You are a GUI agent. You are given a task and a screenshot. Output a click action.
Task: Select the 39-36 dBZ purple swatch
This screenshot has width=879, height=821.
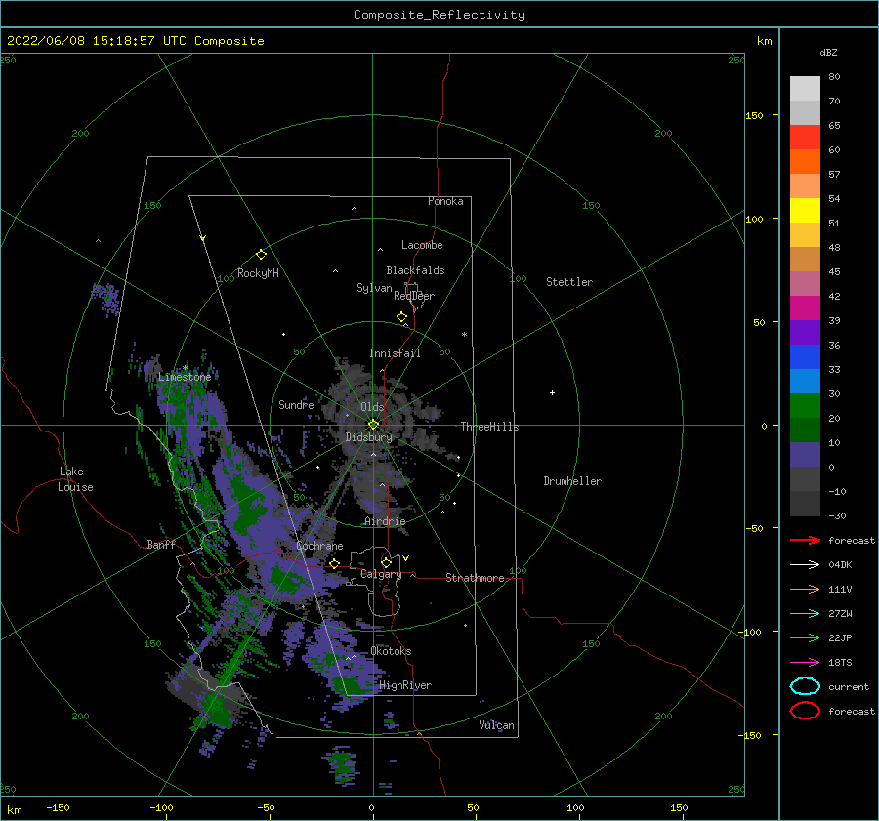[x=805, y=332]
